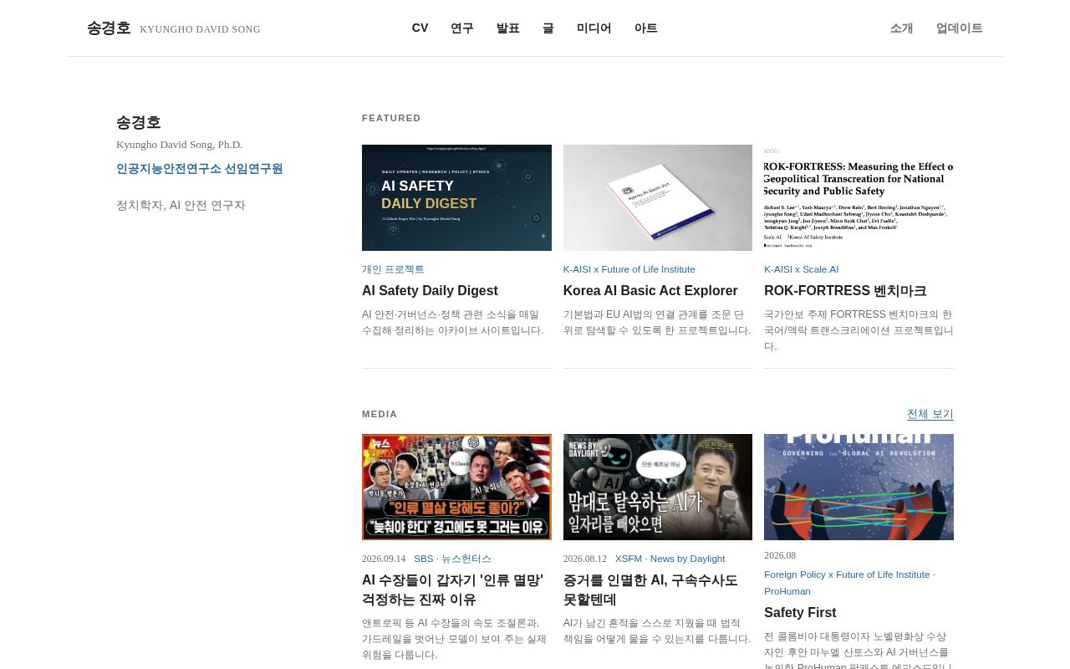Click the XSFM · News by Daylight source label
Viewport: 1070px width, 669px height.
(x=670, y=559)
